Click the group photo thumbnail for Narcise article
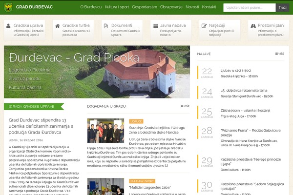This screenshot has height=195, width=293. point(105,131)
